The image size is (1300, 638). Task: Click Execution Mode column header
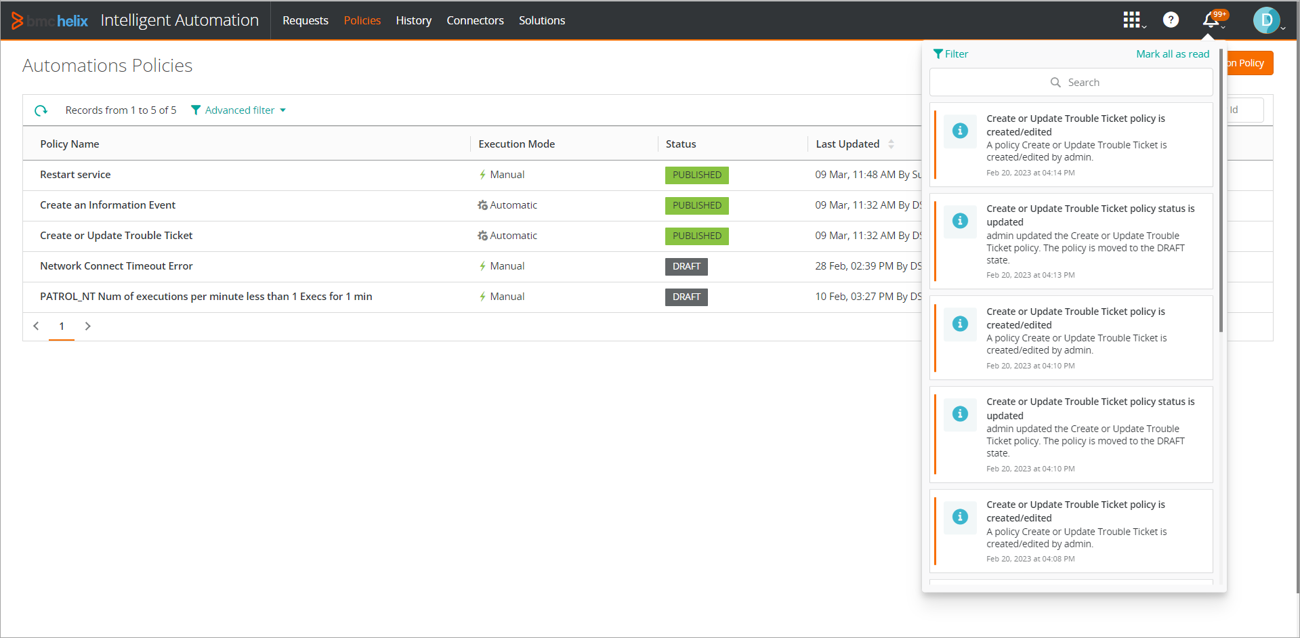[517, 144]
